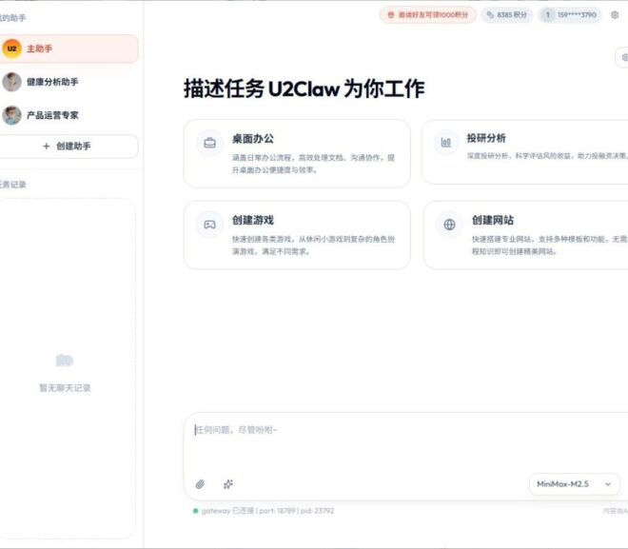Screen dimensions: 628x549
Task: Click the 我的助手 section header
Action: [x=12, y=18]
